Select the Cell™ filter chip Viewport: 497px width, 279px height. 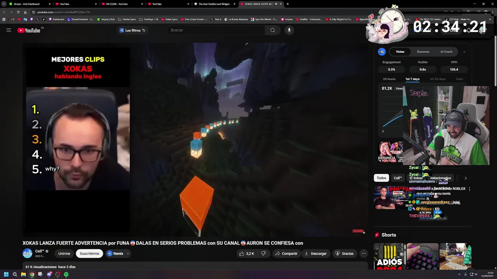coord(398,178)
